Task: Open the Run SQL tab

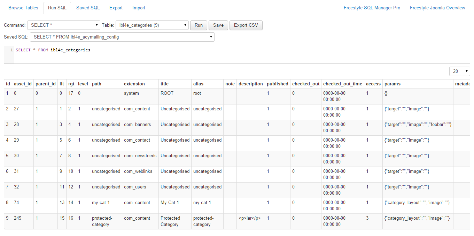Action: click(x=57, y=8)
